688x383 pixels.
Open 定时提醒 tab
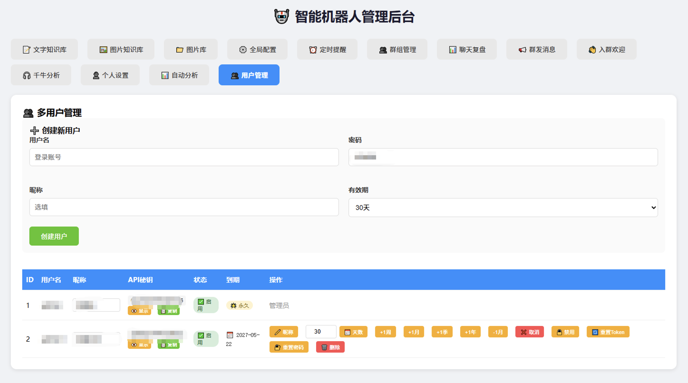click(327, 49)
